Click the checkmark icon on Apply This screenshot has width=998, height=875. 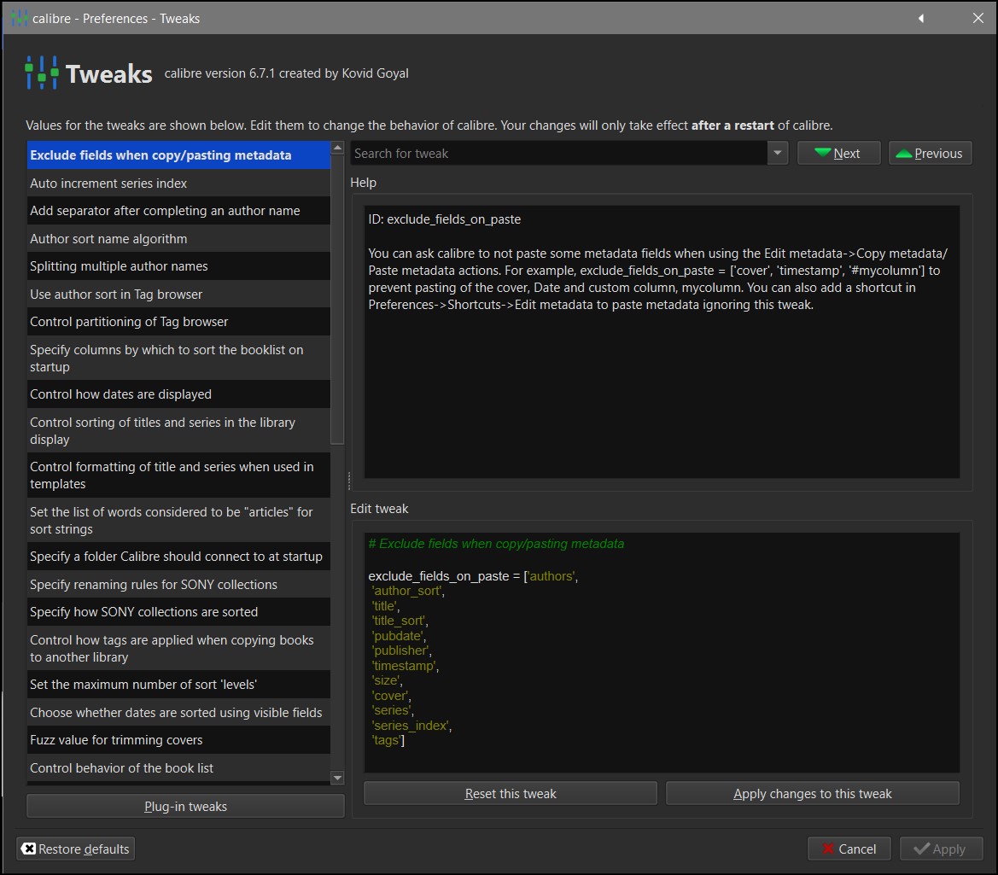pos(921,849)
